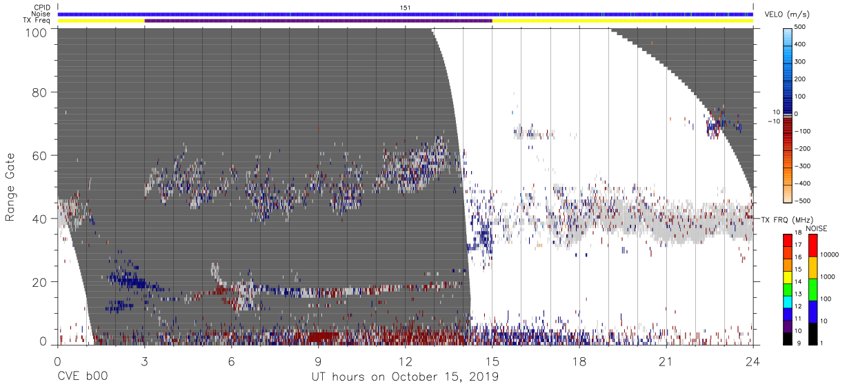Click the UT hours on October 15, 2019 title

(406, 377)
